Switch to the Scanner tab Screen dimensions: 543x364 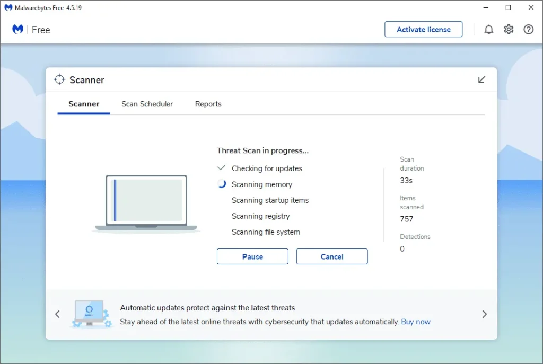coord(84,104)
